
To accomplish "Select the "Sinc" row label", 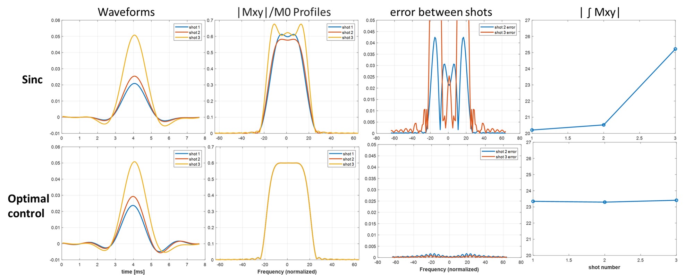I will 32,80.
